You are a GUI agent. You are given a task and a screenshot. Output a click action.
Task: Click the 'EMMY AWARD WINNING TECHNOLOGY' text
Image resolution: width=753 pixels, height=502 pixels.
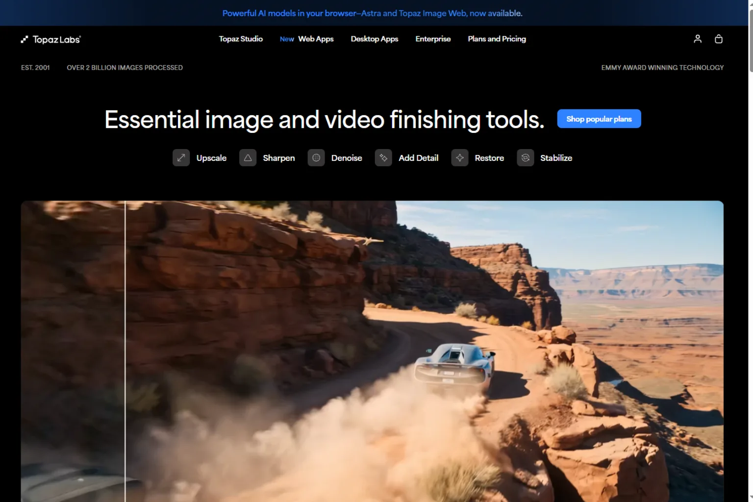662,68
